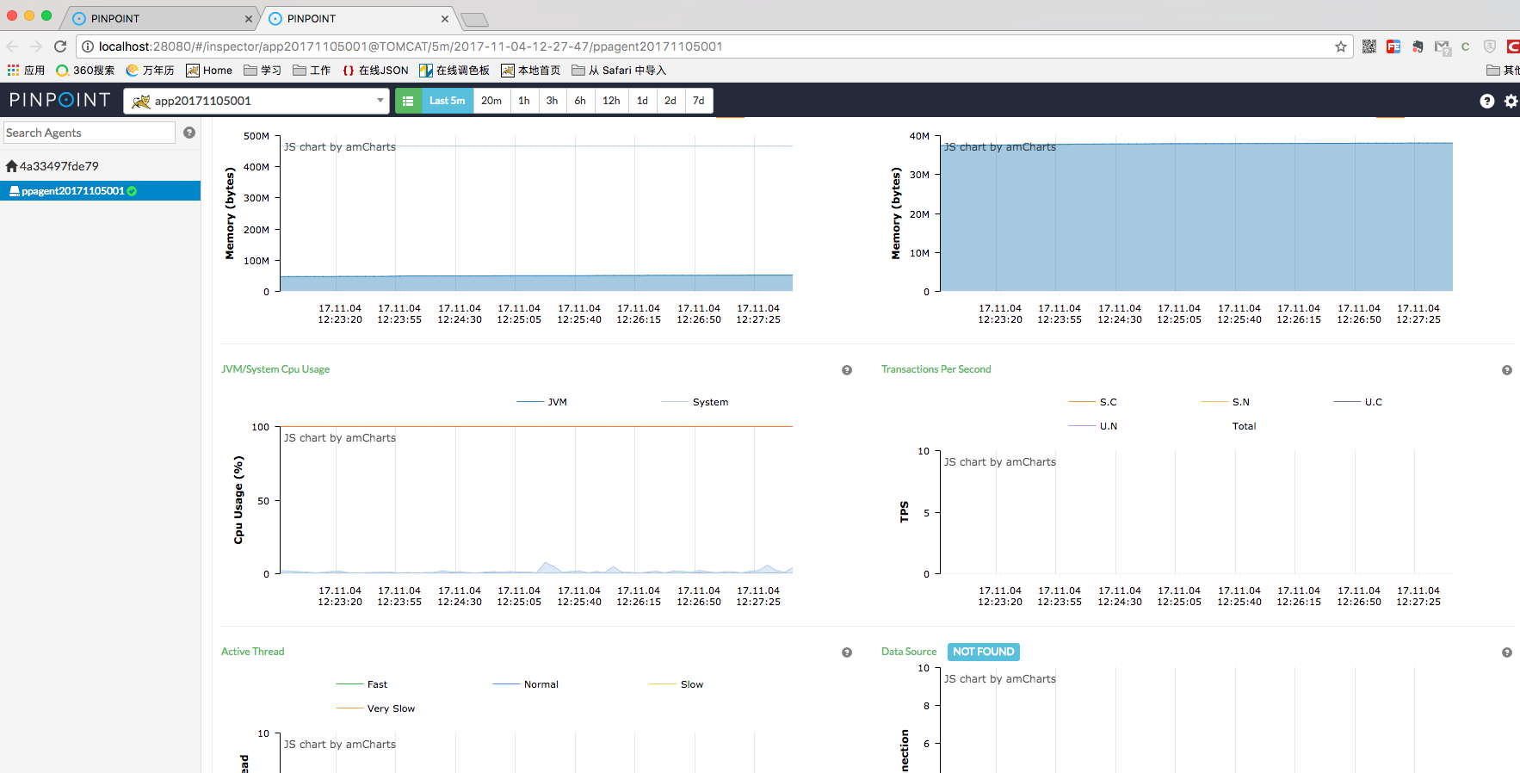Viewport: 1520px width, 773px height.
Task: Open the 在线调色板 bookmark
Action: (454, 71)
